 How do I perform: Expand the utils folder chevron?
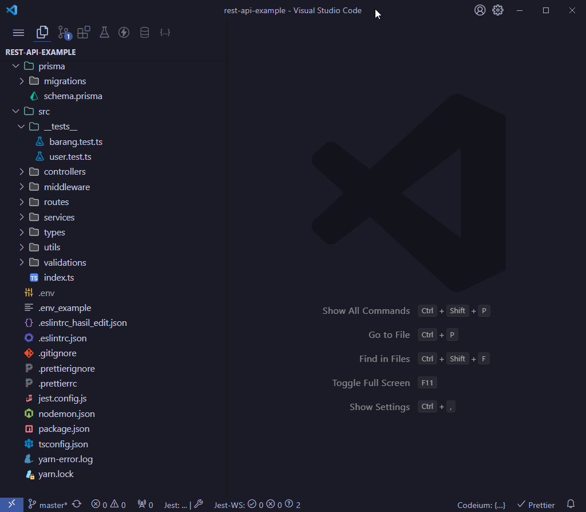coord(22,247)
